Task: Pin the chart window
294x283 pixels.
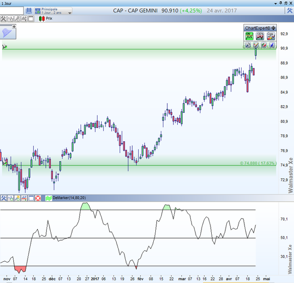Action: [x=281, y=3]
